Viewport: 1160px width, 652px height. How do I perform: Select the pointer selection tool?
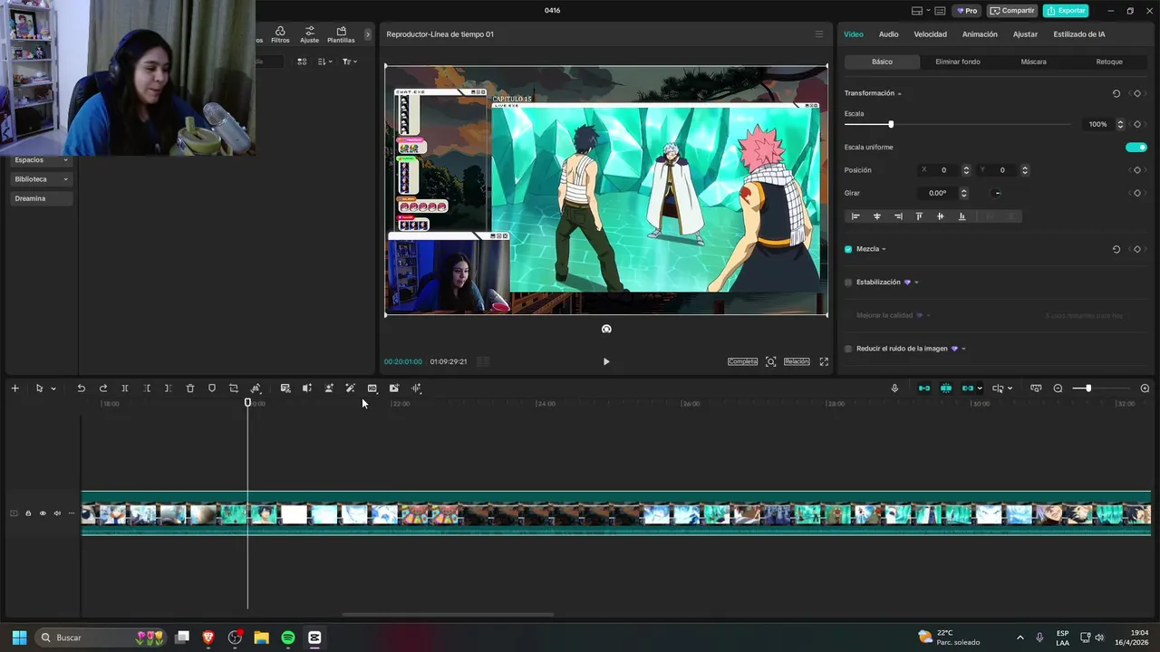click(x=39, y=388)
